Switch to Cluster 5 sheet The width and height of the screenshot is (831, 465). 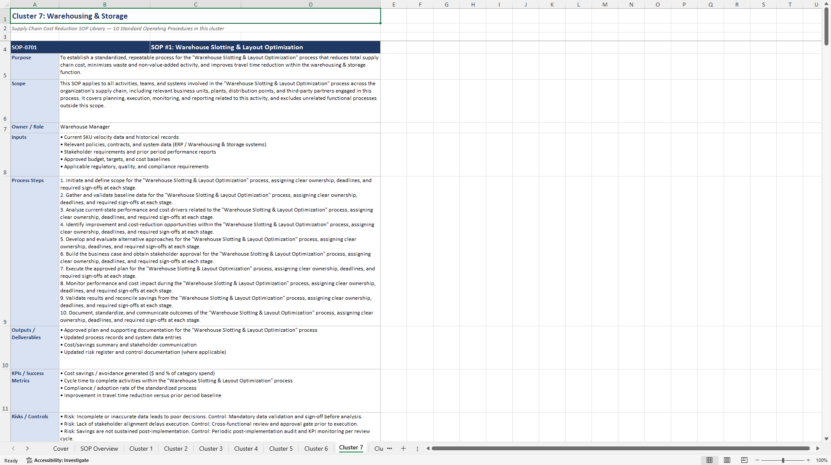281,449
